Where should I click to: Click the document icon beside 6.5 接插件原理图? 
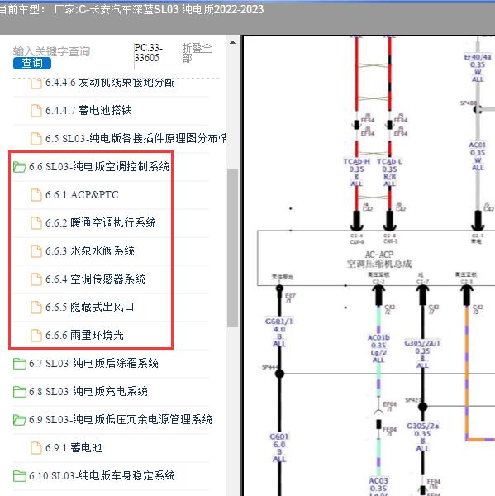tap(36, 139)
